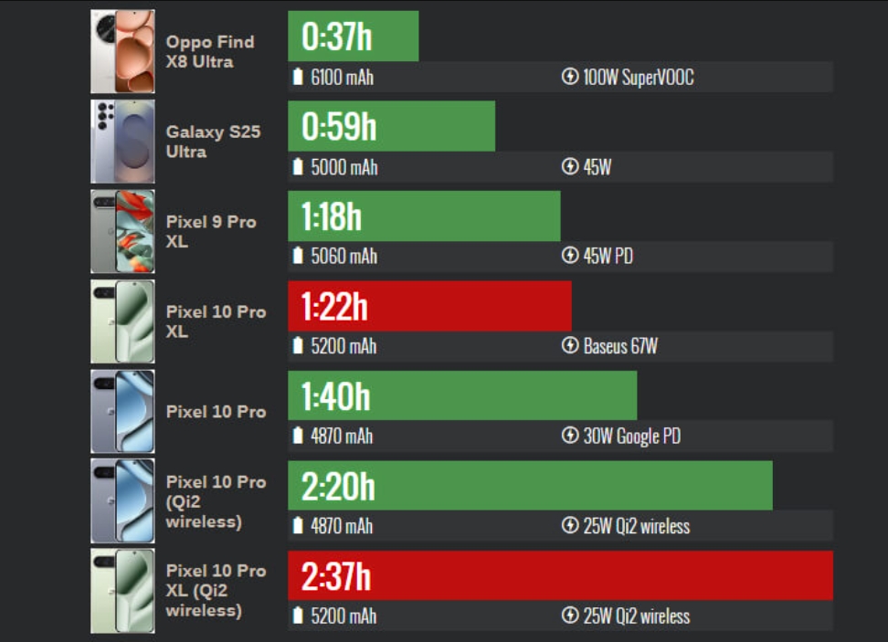Click charging icon beside Baseus 67W

coord(570,347)
